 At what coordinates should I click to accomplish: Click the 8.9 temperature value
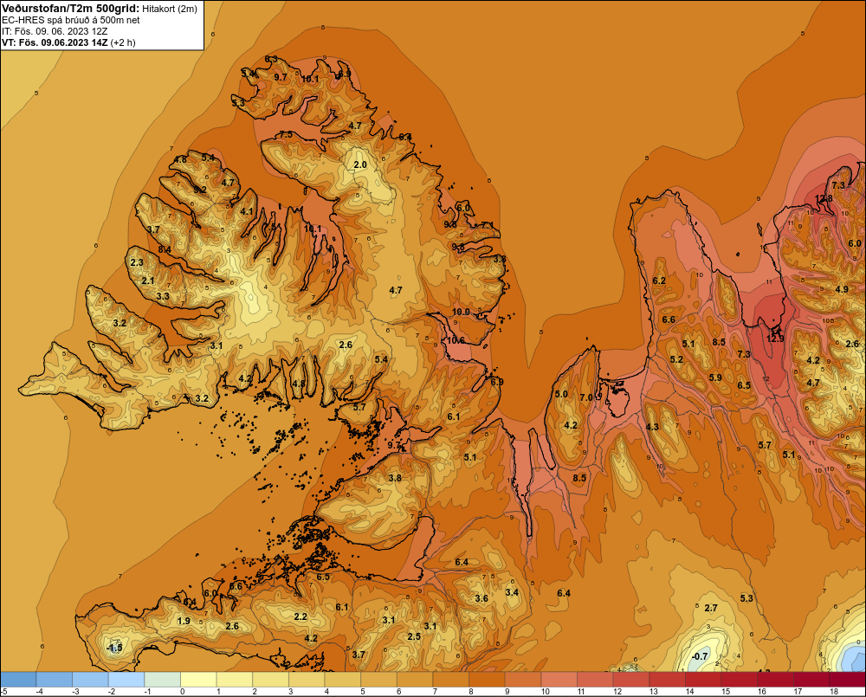pyautogui.click(x=344, y=74)
